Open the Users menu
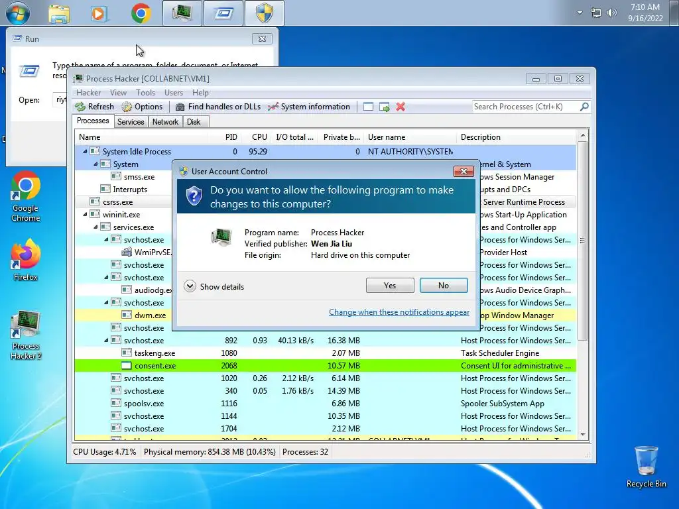679x509 pixels. click(x=174, y=93)
